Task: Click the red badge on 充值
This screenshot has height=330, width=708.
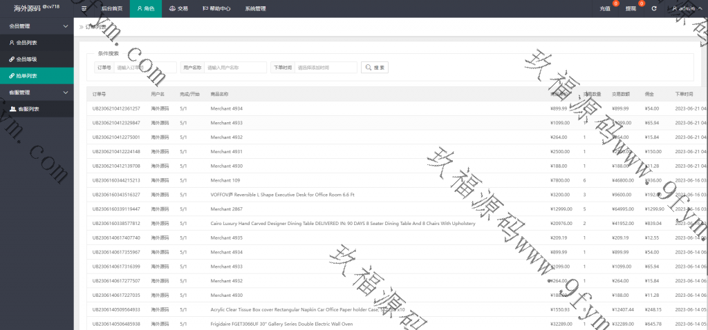Action: (615, 4)
